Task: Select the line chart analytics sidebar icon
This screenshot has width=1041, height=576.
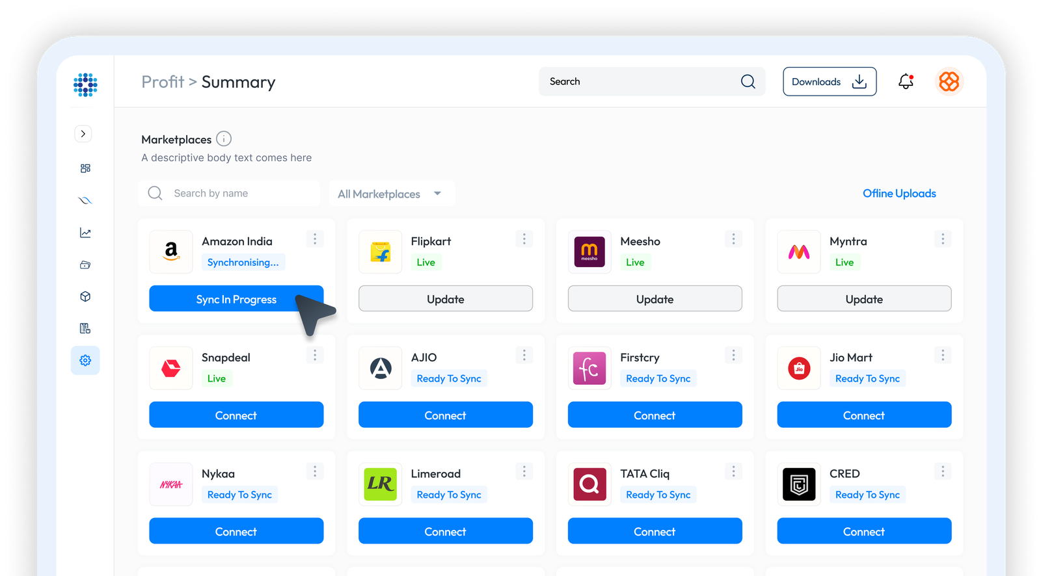Action: (85, 233)
